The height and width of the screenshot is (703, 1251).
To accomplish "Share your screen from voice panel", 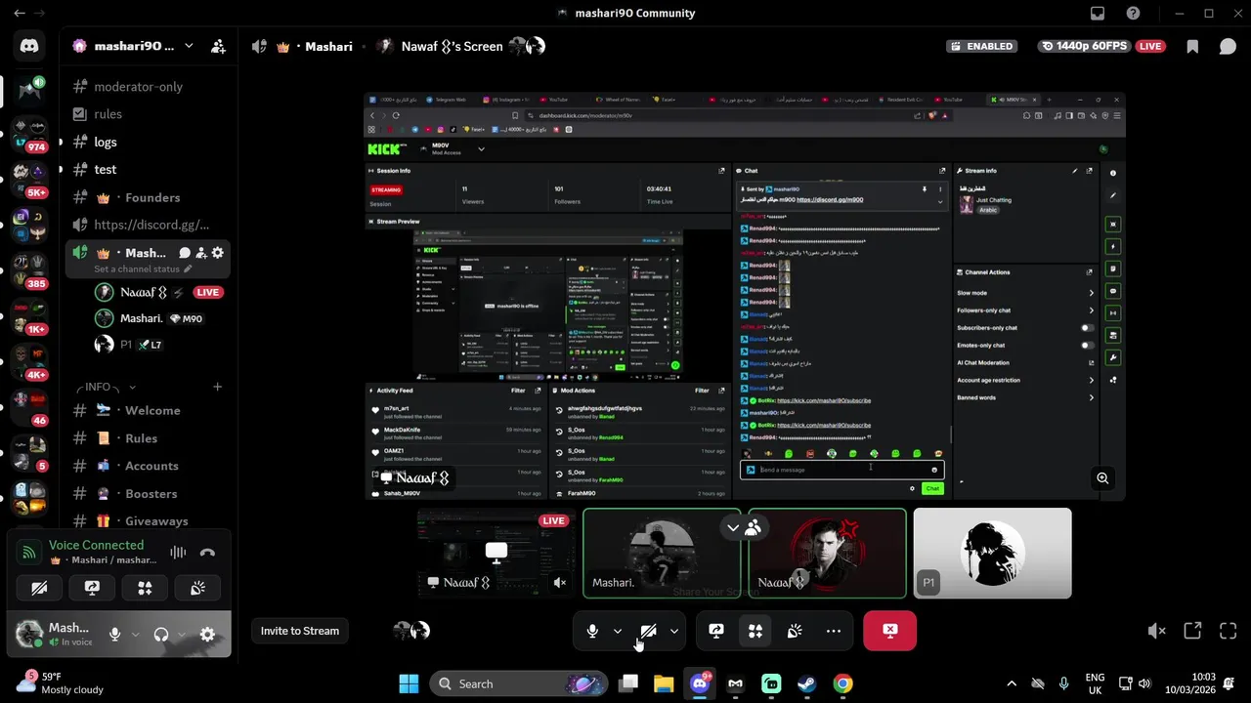I will tap(92, 588).
